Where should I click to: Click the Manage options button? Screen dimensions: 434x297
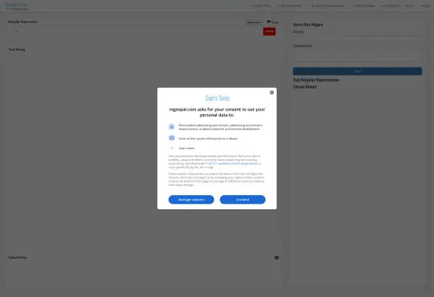[191, 200]
